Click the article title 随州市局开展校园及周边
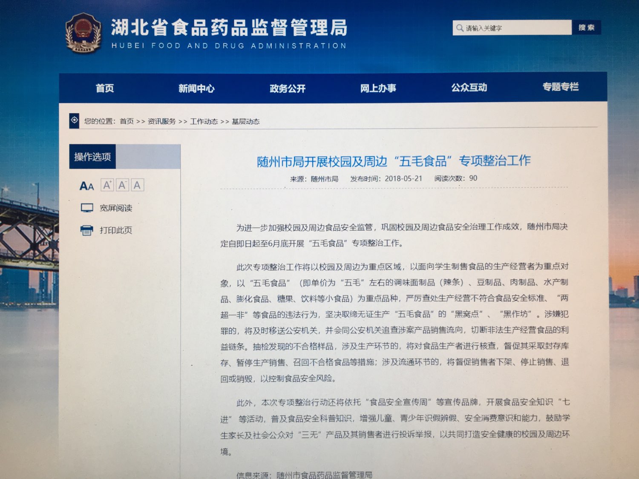This screenshot has height=479, width=639. point(394,161)
